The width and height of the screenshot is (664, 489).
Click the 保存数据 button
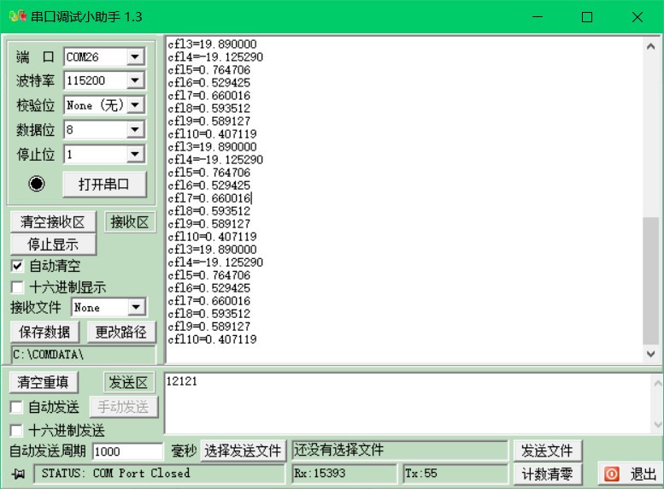tap(44, 332)
